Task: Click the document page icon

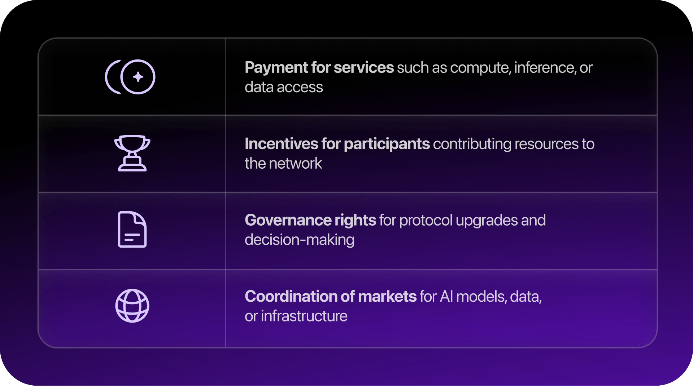Action: pyautogui.click(x=132, y=229)
